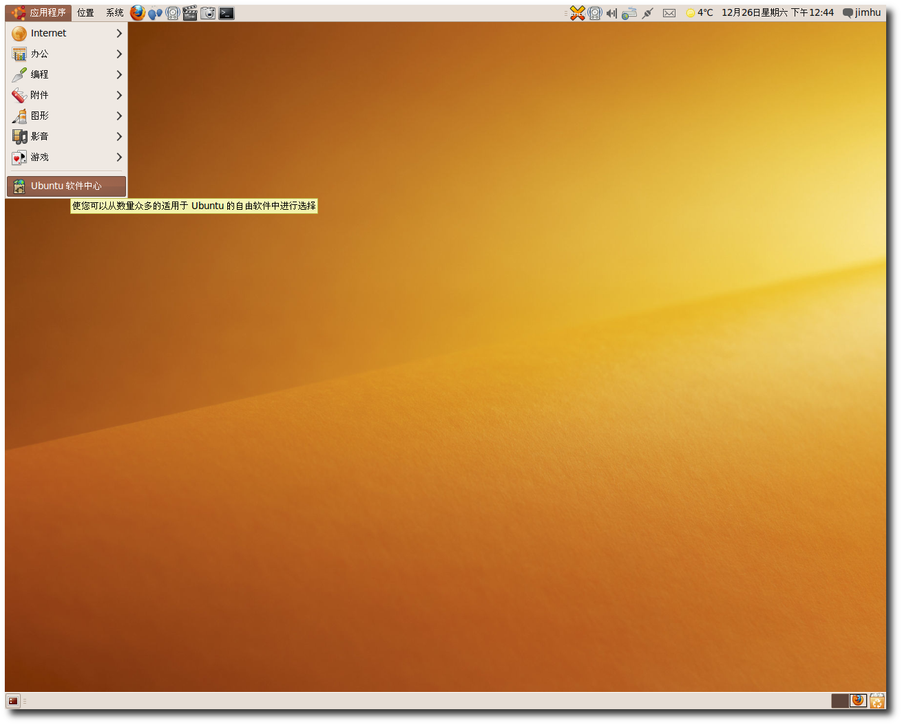The height and width of the screenshot is (725, 902).
Task: Open the 位置 (Places) menu
Action: click(85, 12)
